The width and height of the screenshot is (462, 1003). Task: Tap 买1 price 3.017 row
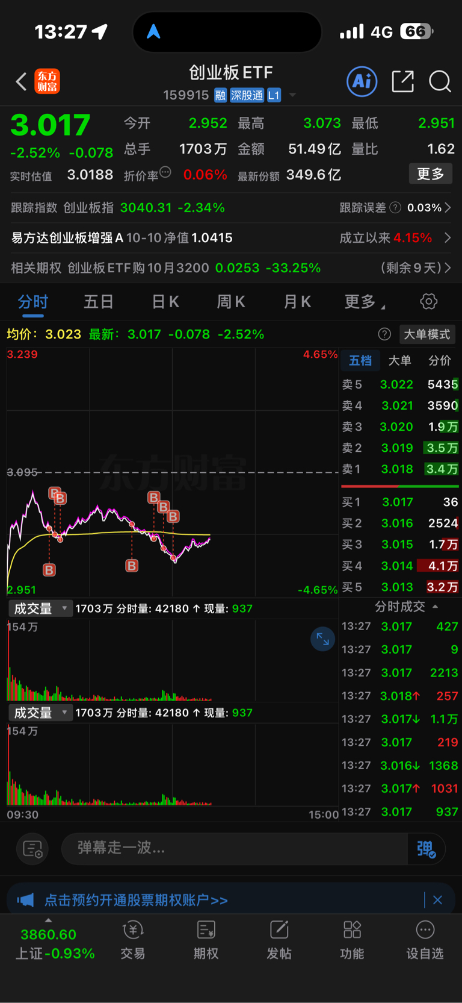coord(400,502)
